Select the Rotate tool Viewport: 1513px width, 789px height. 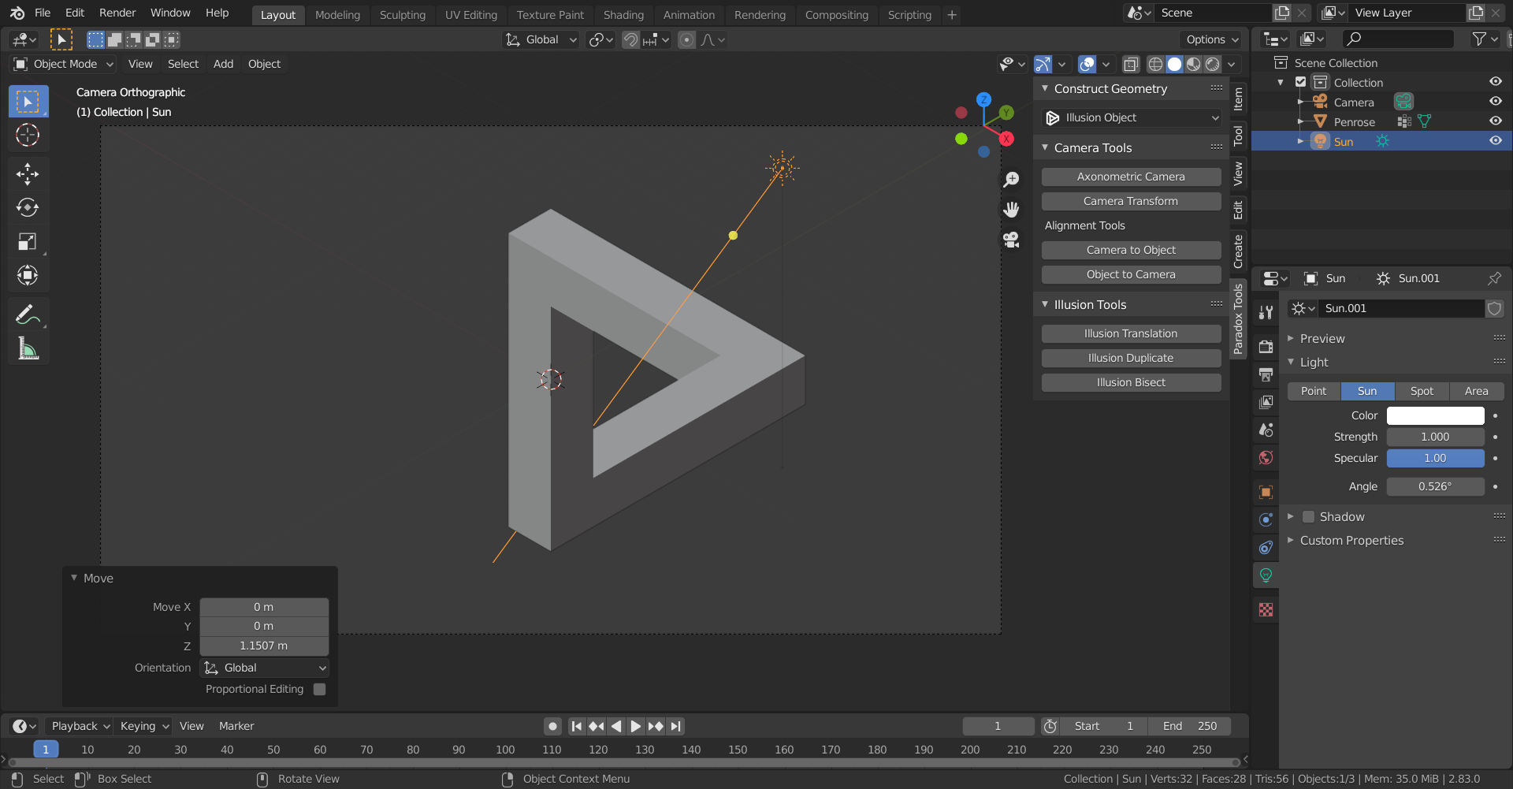[x=28, y=207]
